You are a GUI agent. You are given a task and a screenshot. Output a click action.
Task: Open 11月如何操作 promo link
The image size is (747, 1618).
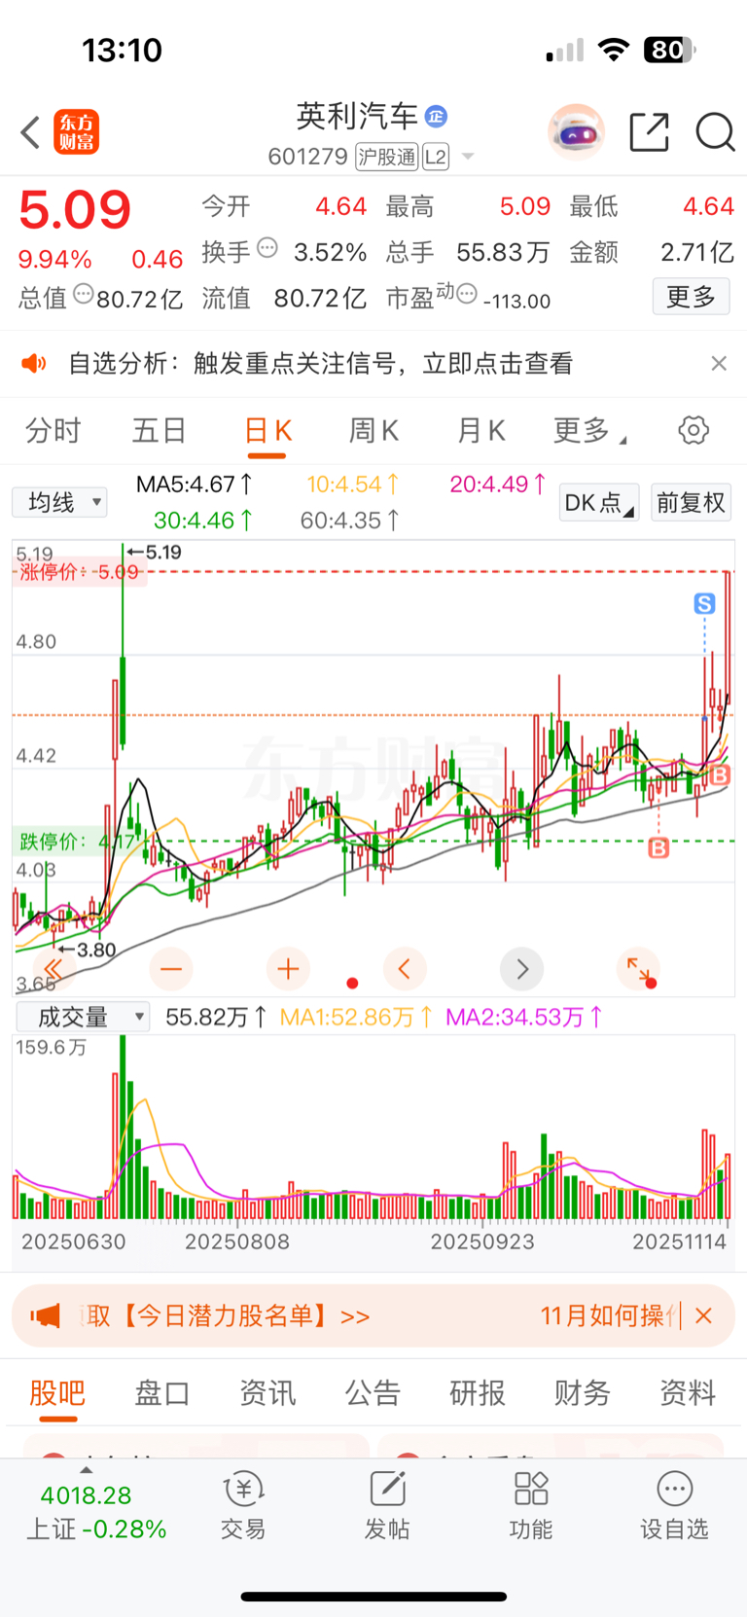(x=610, y=1316)
